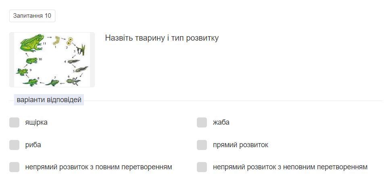384x187 pixels.
Task: Click 'непрямий розвиток з неповним перетворенням' text
Action: coord(290,167)
